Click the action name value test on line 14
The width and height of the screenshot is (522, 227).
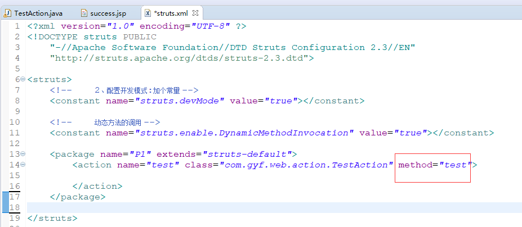click(163, 165)
